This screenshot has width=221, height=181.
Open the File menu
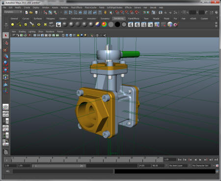[4, 7]
